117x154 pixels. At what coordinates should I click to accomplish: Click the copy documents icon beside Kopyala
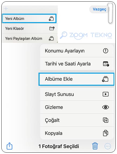pos(106,133)
